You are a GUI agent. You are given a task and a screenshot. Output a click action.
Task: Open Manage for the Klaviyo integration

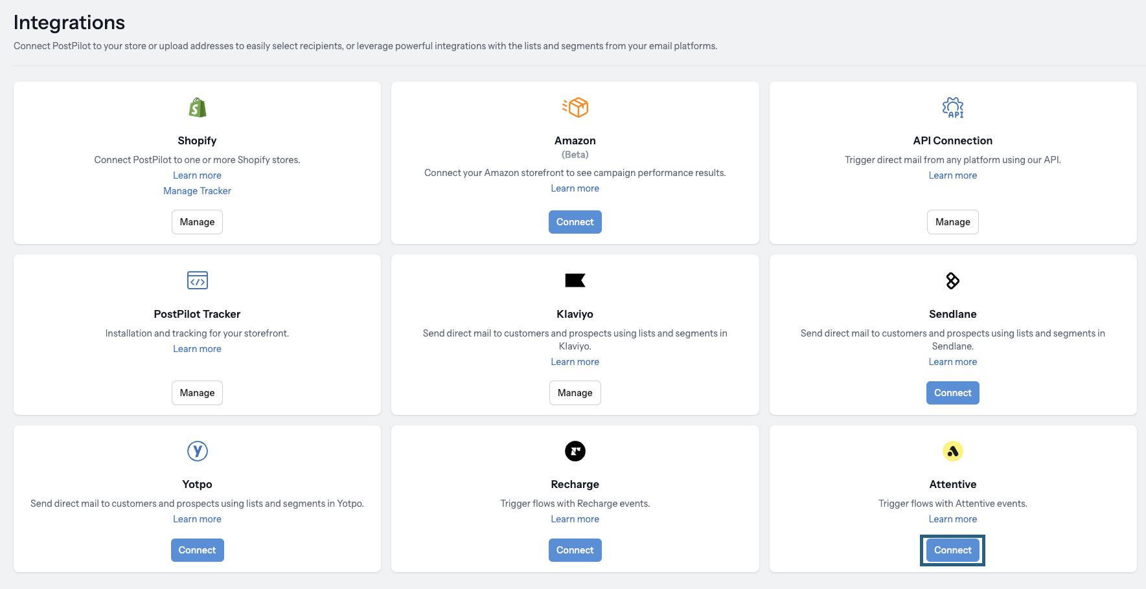pyautogui.click(x=575, y=393)
